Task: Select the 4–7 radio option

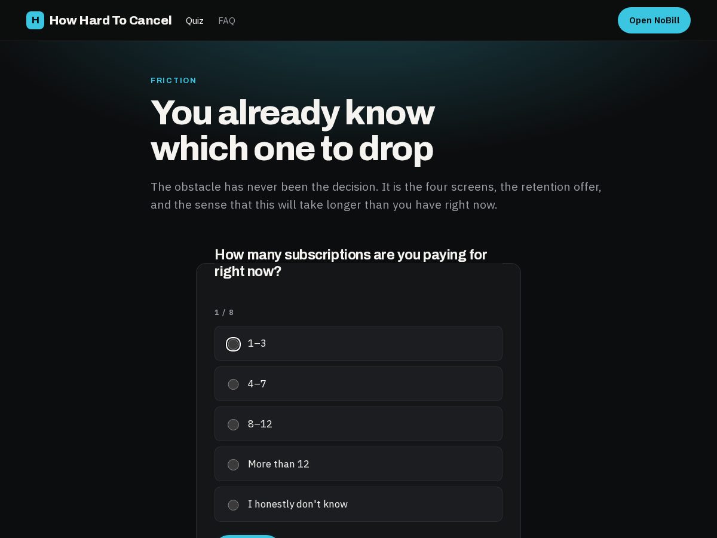Action: pos(358,384)
